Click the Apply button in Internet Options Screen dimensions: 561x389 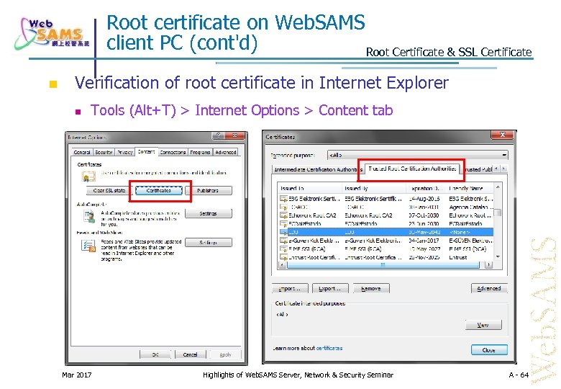pos(225,354)
